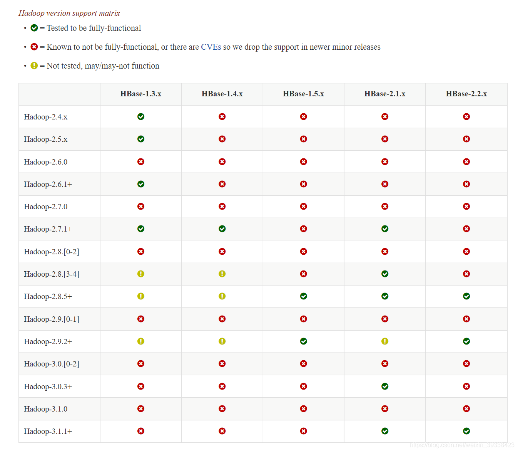The height and width of the screenshot is (452, 518).
Task: Click the Hadoop-3.1.0 row label
Action: point(45,409)
